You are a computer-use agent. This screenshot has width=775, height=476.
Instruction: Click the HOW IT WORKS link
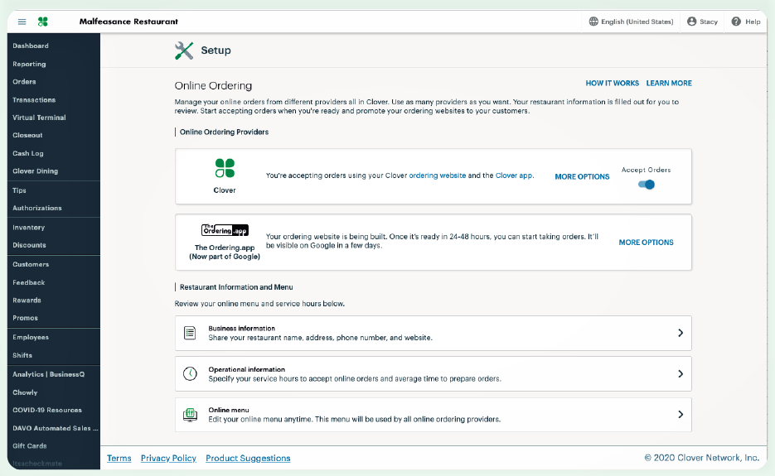pos(612,84)
